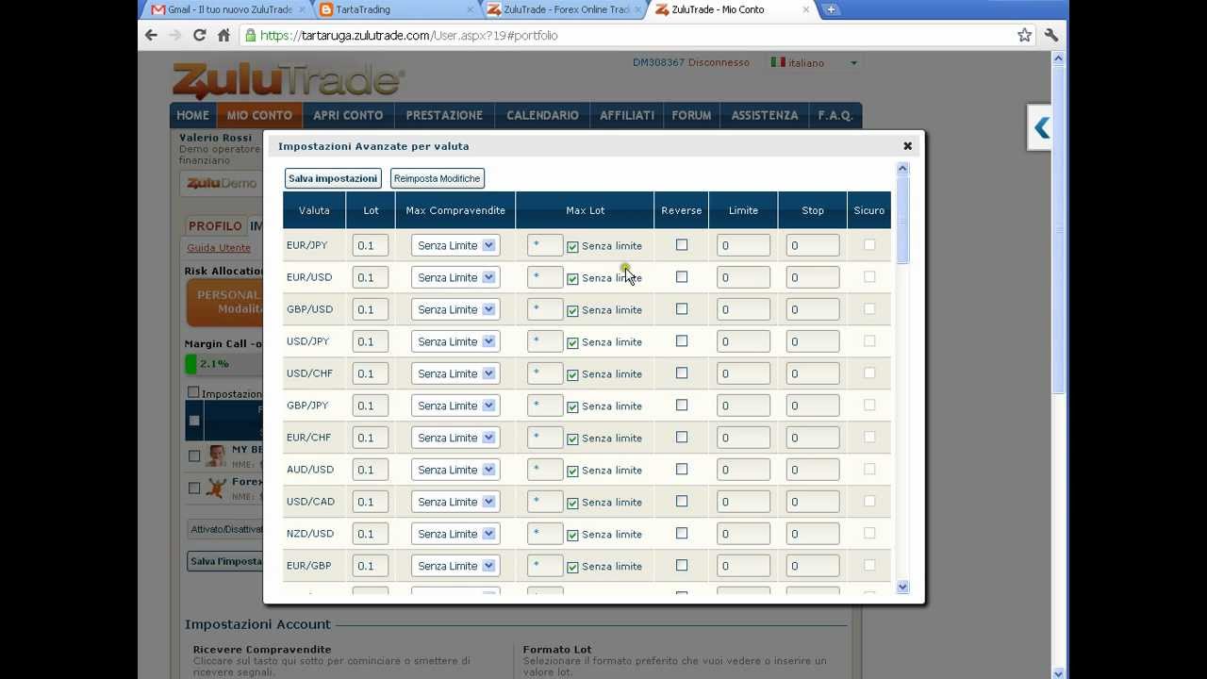Check Reverse box for USD/JPY

coord(682,341)
